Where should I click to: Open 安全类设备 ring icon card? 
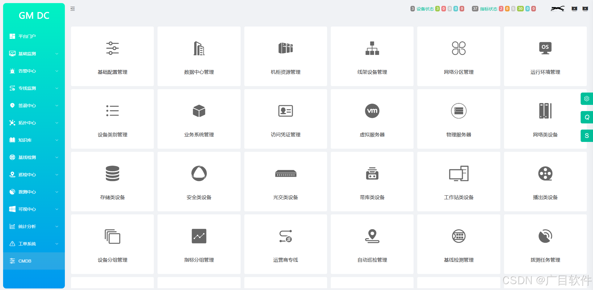199,181
